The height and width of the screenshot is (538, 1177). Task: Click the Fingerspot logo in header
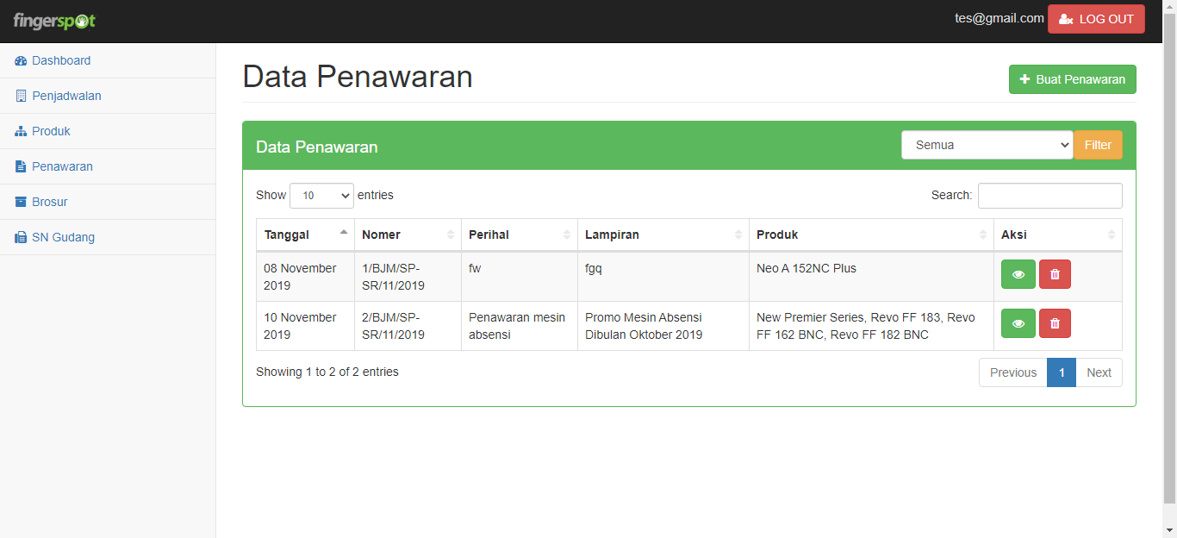tap(54, 21)
